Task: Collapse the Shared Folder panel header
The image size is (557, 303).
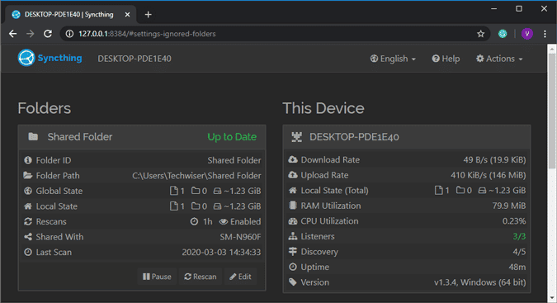Action: [142, 137]
